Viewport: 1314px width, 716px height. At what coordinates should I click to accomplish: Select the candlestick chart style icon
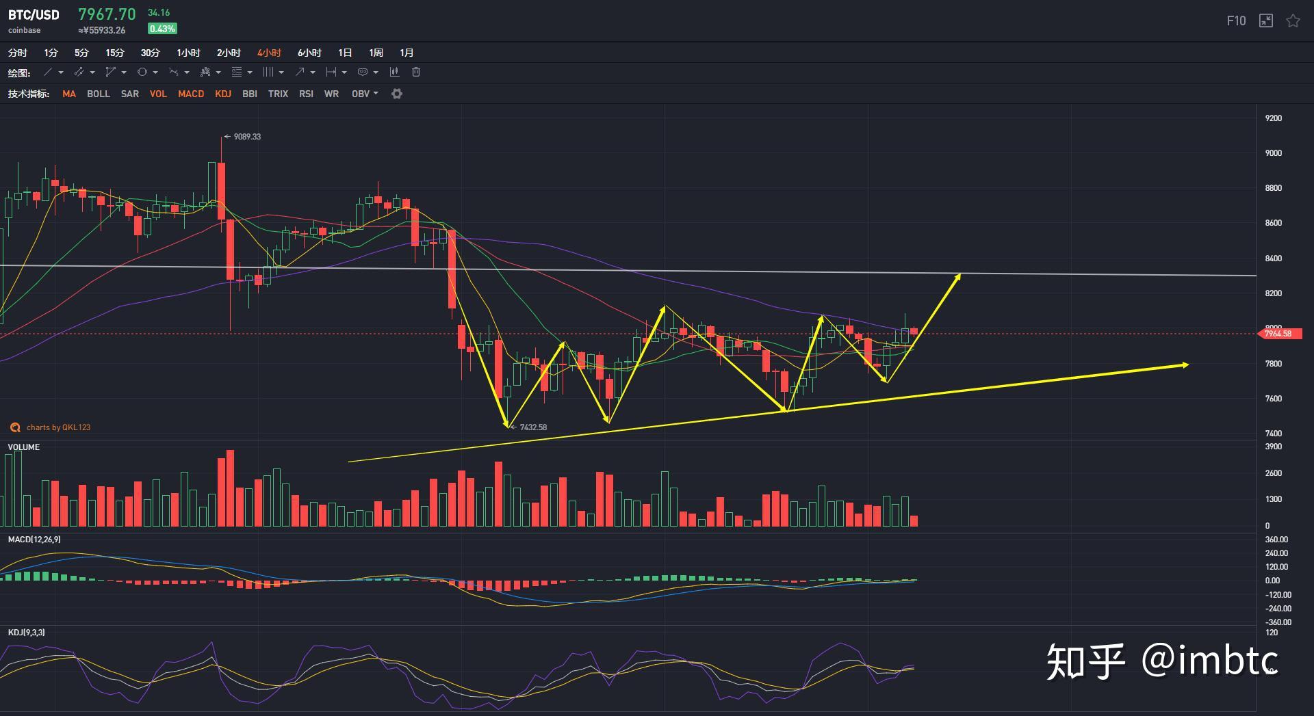[394, 72]
